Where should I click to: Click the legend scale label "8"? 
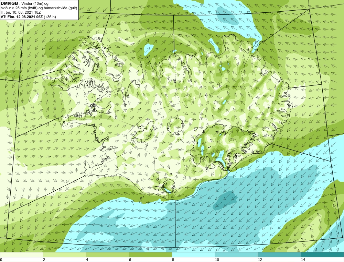tap(173, 260)
